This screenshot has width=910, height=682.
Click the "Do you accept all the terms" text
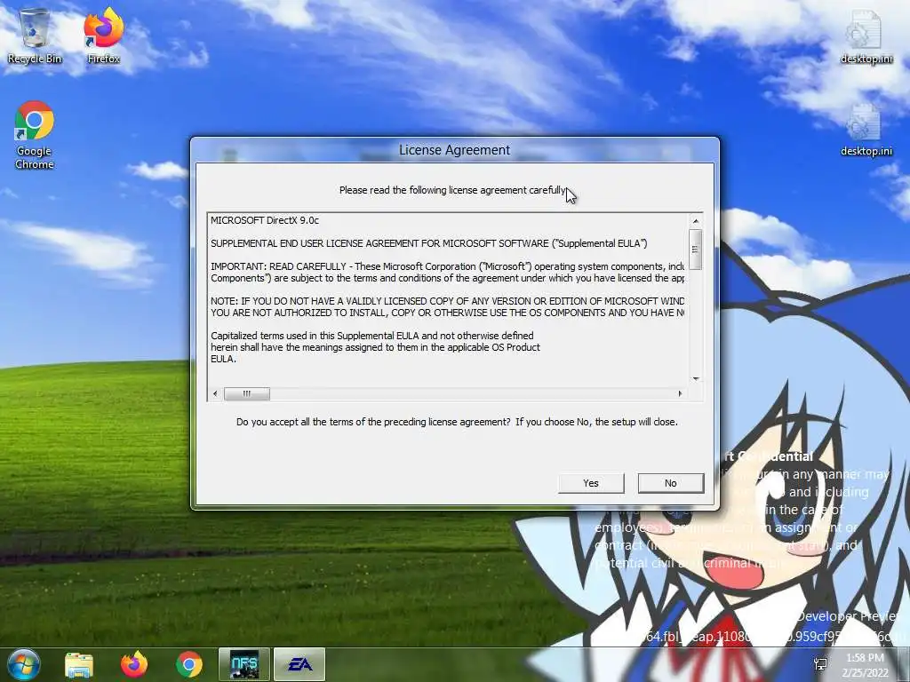(x=457, y=422)
